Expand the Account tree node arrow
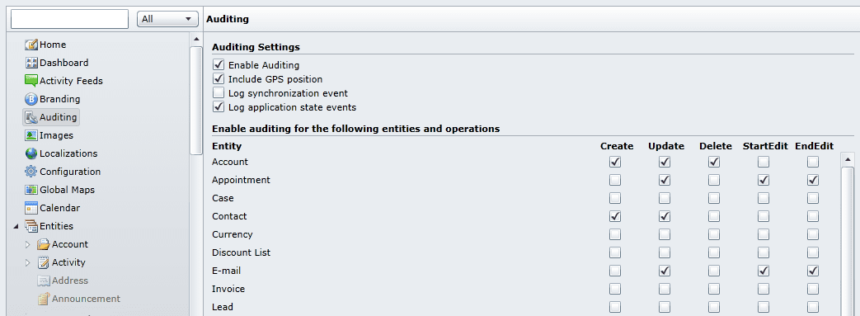This screenshot has width=860, height=316. pyautogui.click(x=28, y=245)
